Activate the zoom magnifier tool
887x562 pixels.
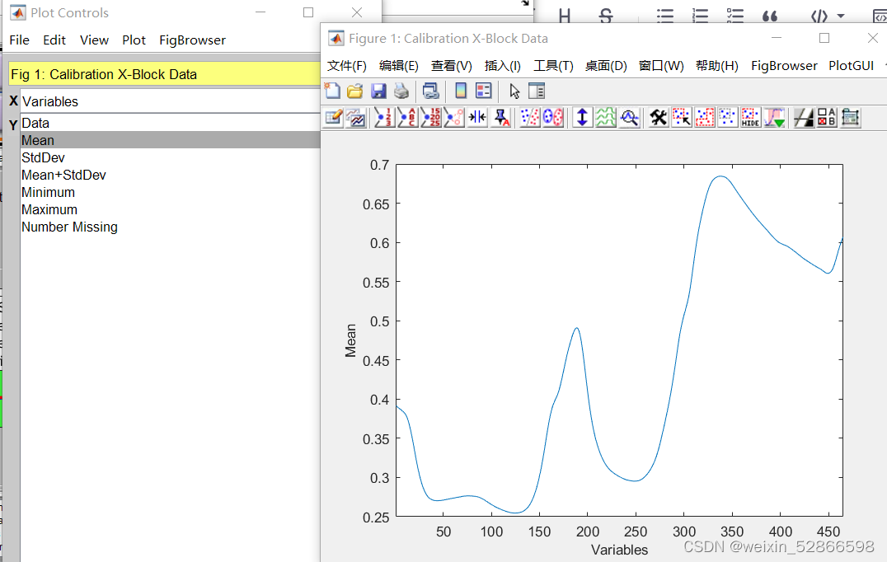pos(629,117)
